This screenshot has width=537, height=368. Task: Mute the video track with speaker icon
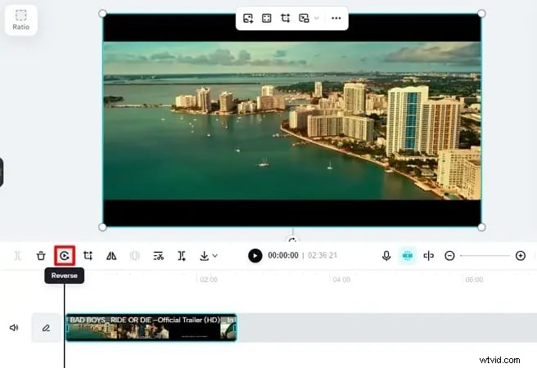[x=14, y=328]
